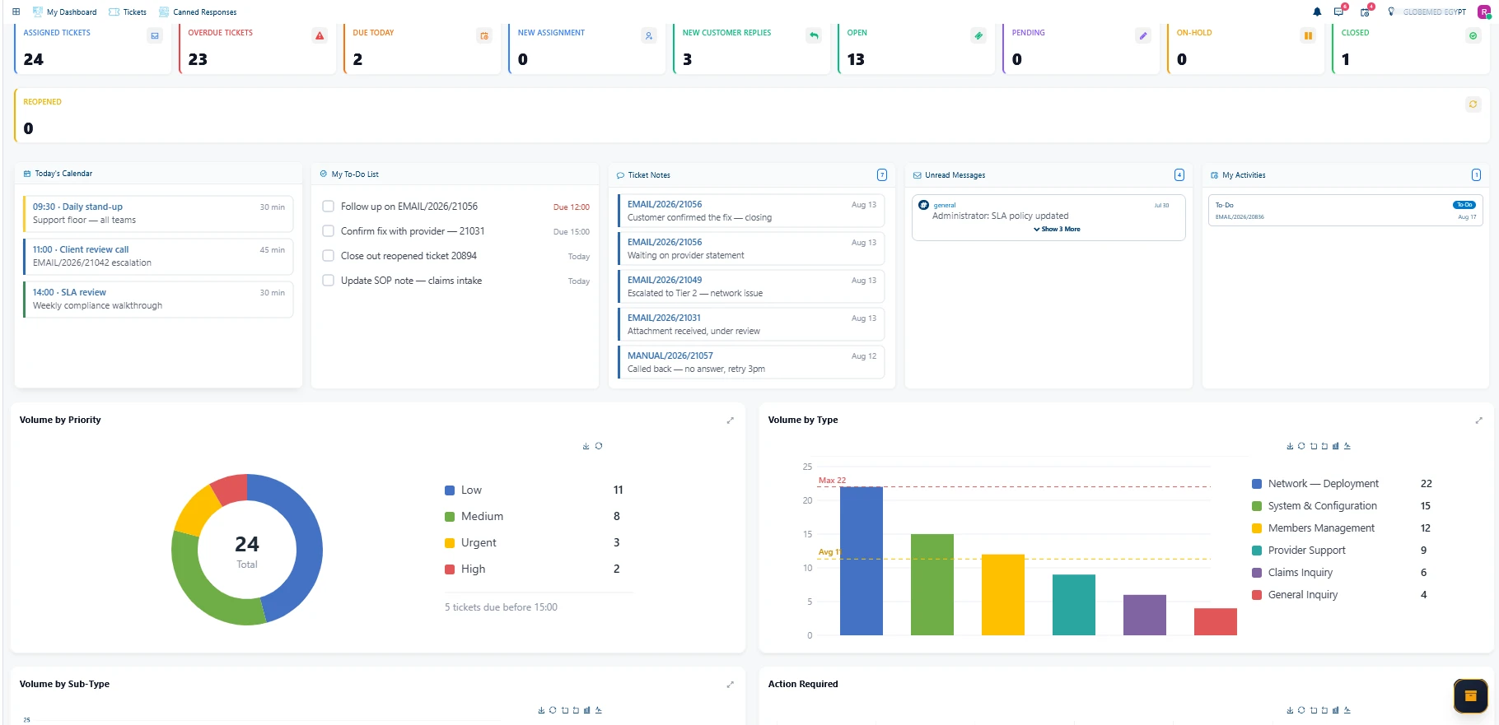This screenshot has height=725, width=1499.
Task: Check 'Close out reopened ticket 20894' to-do
Action: point(328,256)
